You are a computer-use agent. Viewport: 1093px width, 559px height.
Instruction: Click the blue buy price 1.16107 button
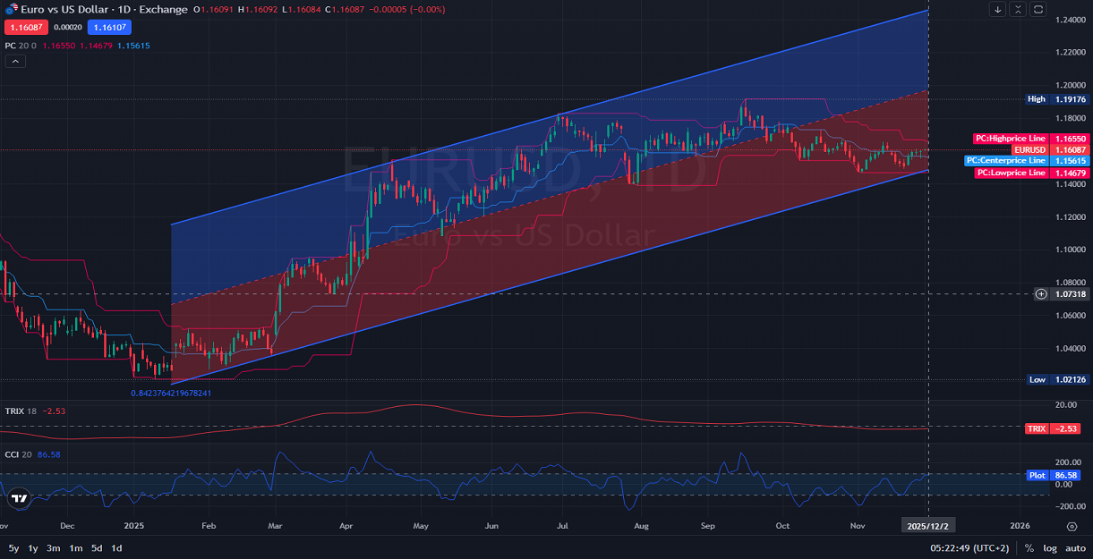[109, 28]
